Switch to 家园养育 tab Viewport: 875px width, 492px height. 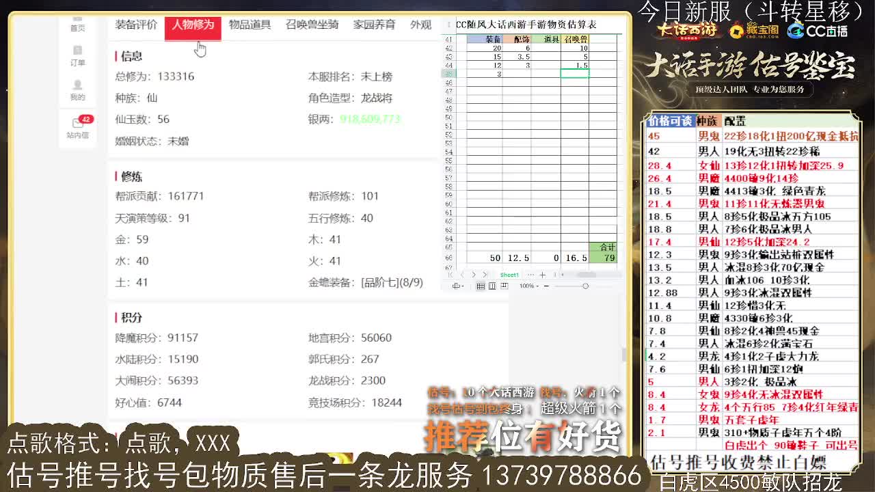pos(374,25)
